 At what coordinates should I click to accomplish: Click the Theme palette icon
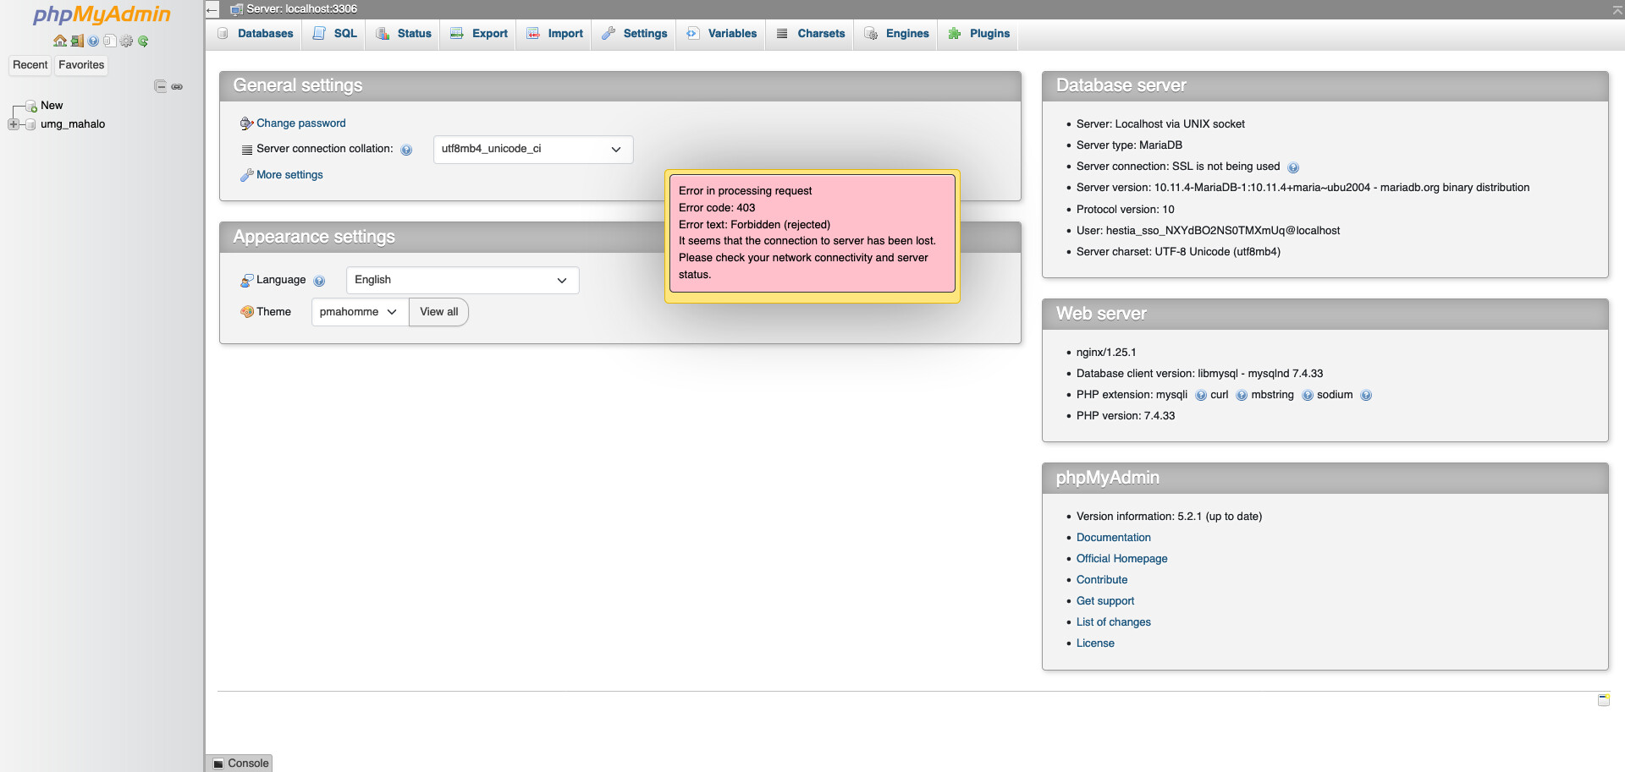[246, 312]
